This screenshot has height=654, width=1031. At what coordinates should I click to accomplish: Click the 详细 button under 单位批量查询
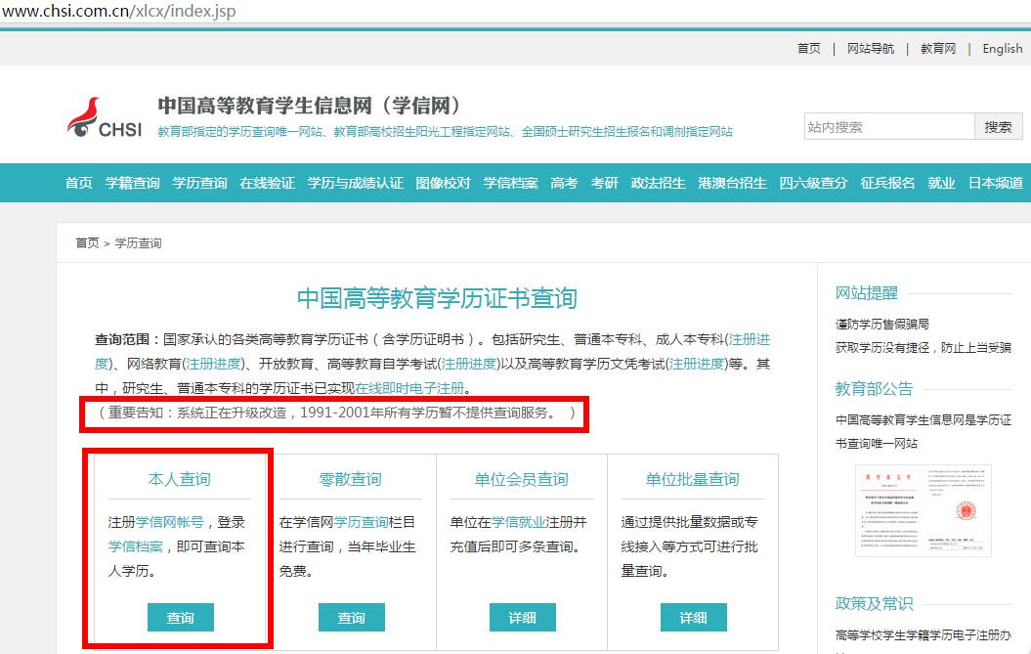693,617
